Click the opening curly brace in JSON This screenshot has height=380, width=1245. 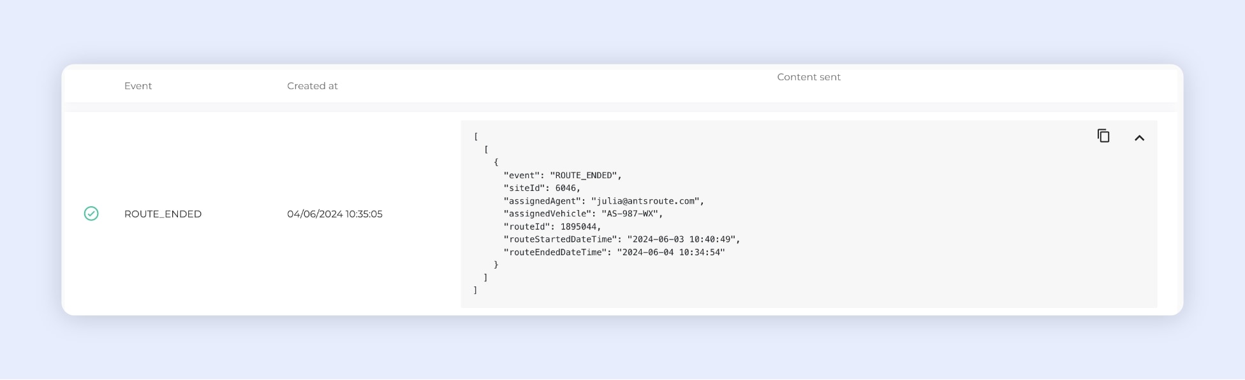tap(496, 162)
